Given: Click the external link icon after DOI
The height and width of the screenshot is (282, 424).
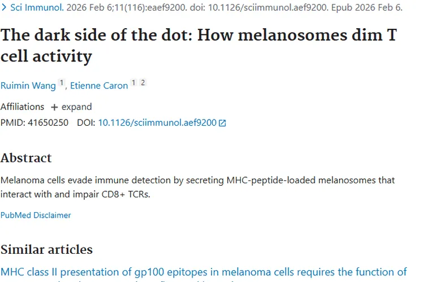Looking at the screenshot, I should coord(222,123).
